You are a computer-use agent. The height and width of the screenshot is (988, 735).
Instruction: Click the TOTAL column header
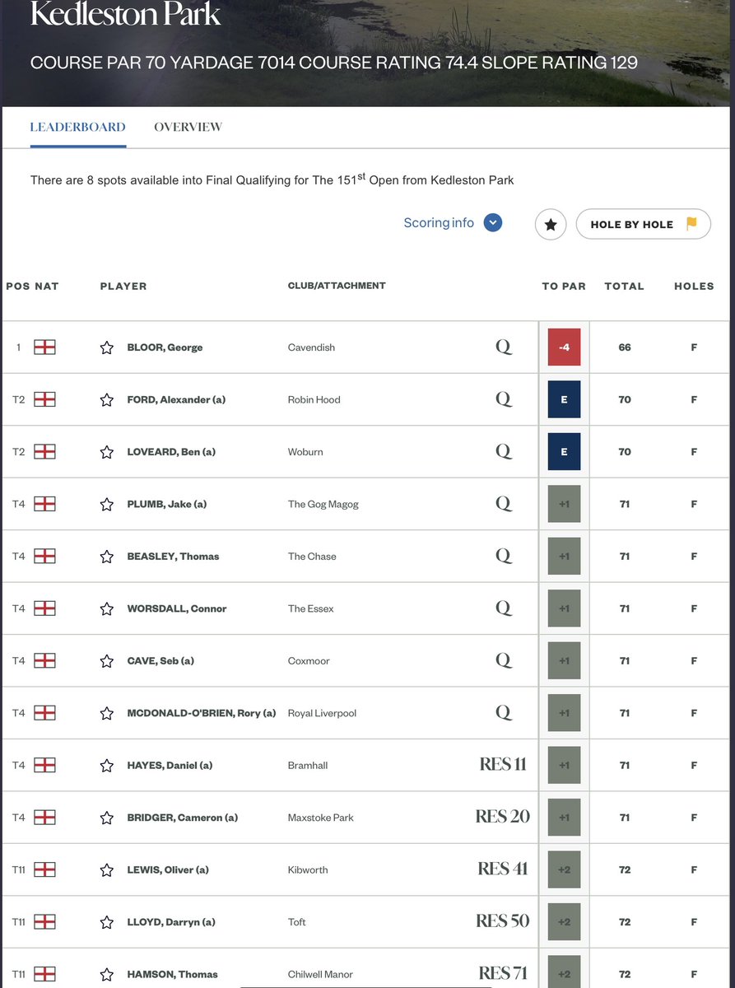click(625, 287)
